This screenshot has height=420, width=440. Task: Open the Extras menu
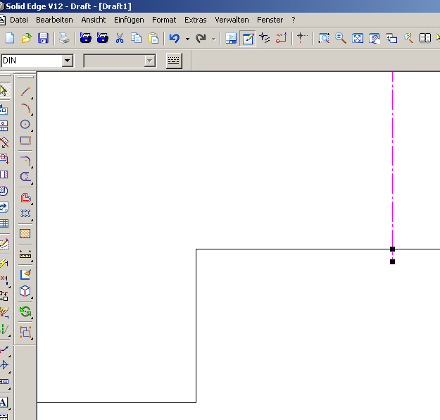(x=195, y=20)
